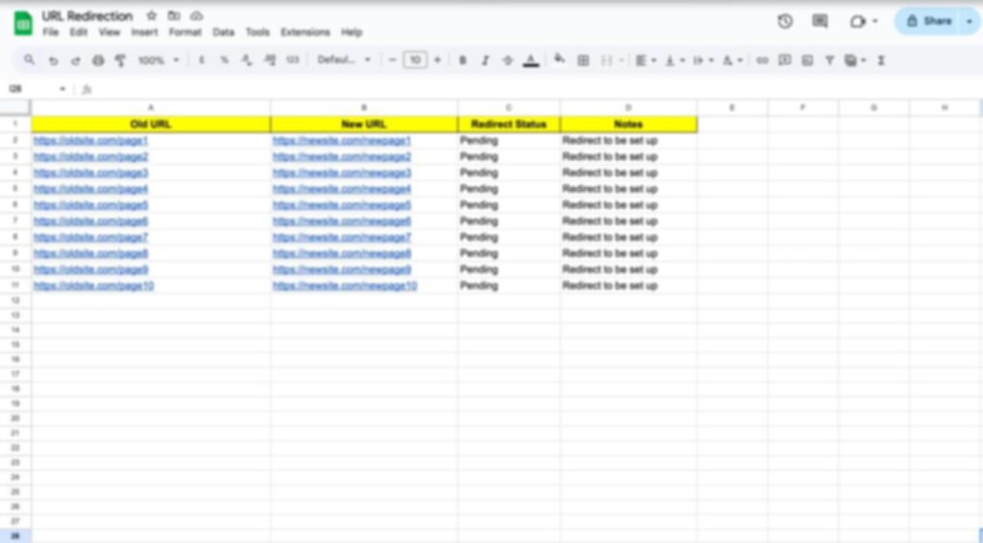The image size is (983, 543).
Task: Toggle strikethrough formatting
Action: point(508,60)
